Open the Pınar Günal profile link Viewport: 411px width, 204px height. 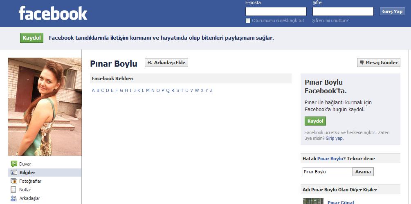341,202
